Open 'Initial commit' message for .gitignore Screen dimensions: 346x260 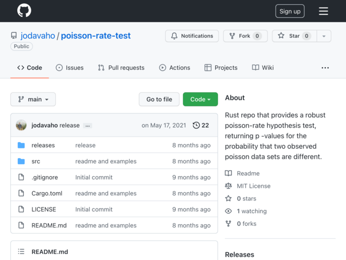pyautogui.click(x=94, y=177)
